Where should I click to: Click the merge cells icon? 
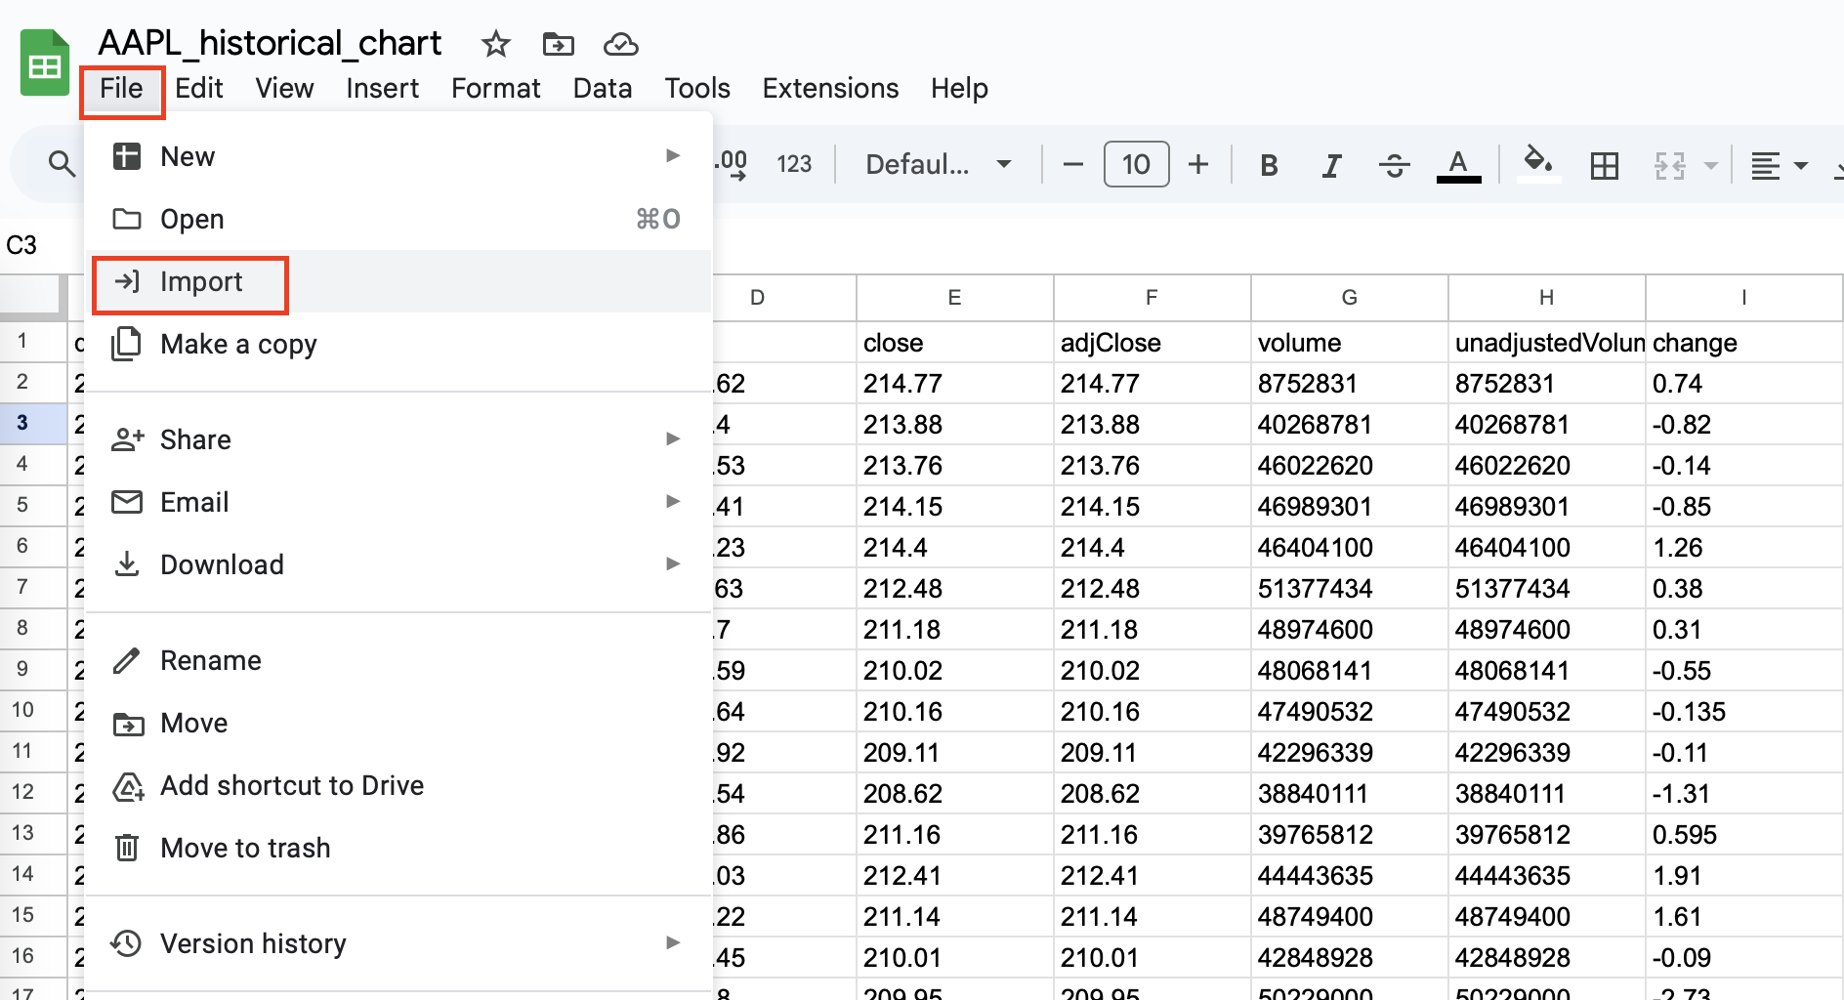[x=1669, y=165]
